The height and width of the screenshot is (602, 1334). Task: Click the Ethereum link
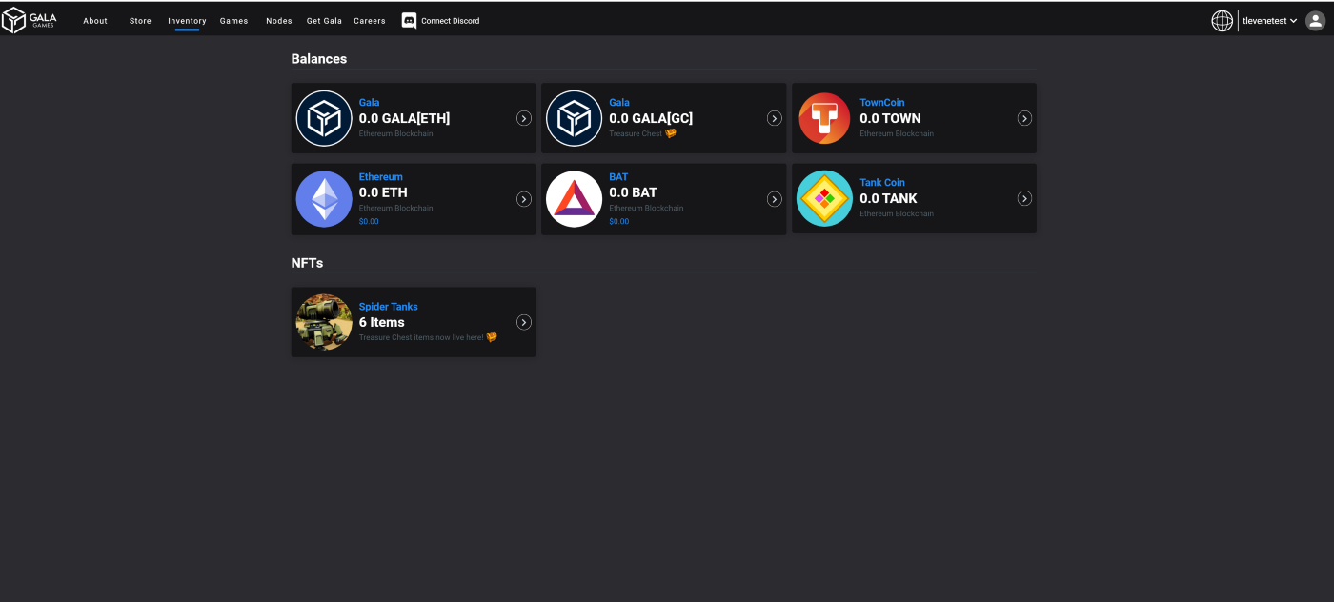coord(380,176)
